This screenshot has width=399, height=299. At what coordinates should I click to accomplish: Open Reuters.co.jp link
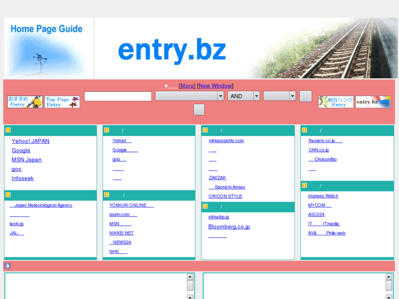pos(325,140)
